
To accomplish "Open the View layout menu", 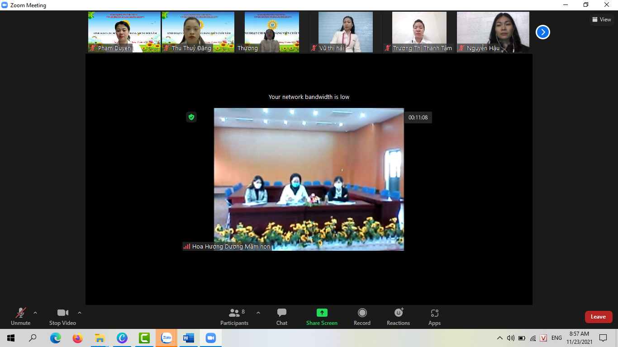I will click(602, 19).
